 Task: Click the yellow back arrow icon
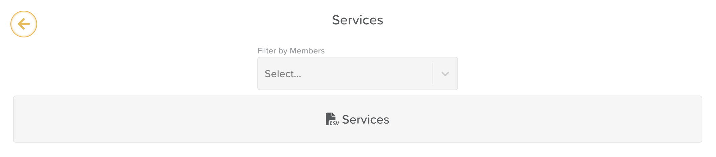(24, 24)
